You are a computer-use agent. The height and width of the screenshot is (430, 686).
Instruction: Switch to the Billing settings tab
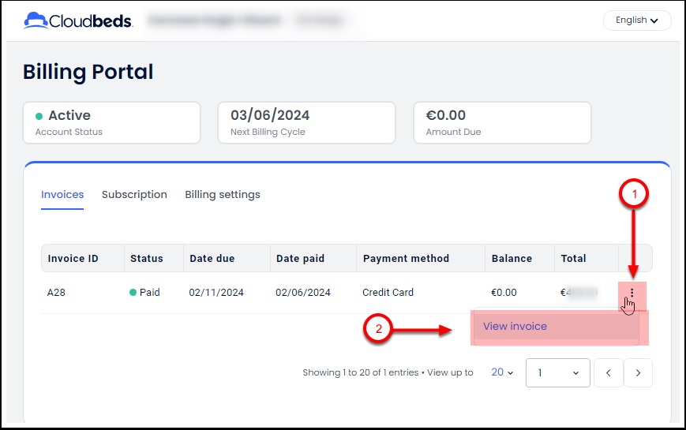(x=223, y=195)
